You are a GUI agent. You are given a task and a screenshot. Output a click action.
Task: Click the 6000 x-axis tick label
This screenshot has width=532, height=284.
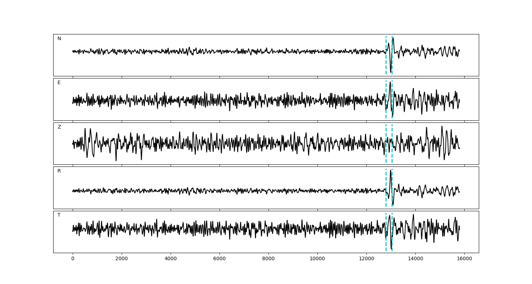(x=220, y=259)
